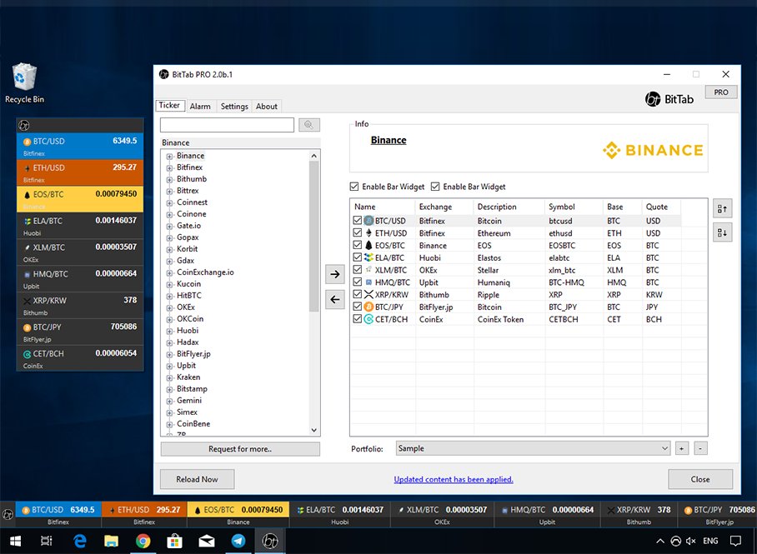757x554 pixels.
Task: Click the Close button at bottom right
Action: pos(700,479)
